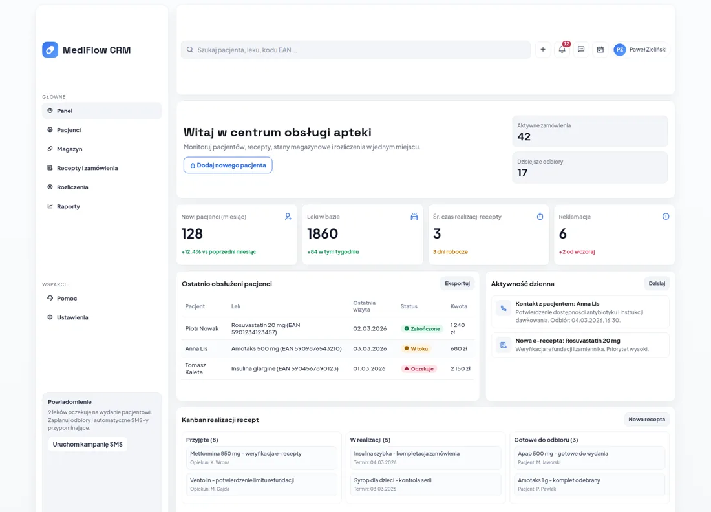Viewport: 711px width, 512px height.
Task: Click the Przyjęte (8) column heading
Action: (x=202, y=440)
